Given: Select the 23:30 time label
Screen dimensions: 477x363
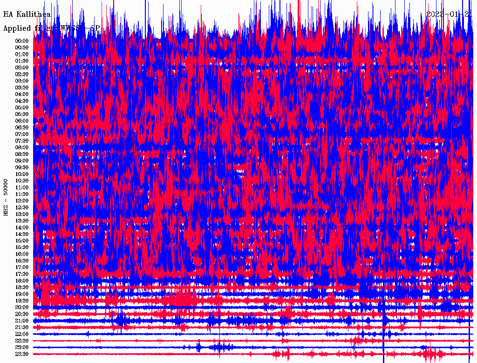Looking at the screenshot, I should click(22, 354).
